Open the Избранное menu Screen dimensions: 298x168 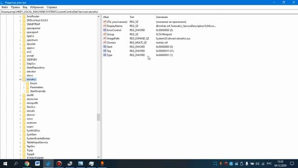pyautogui.click(x=37, y=7)
